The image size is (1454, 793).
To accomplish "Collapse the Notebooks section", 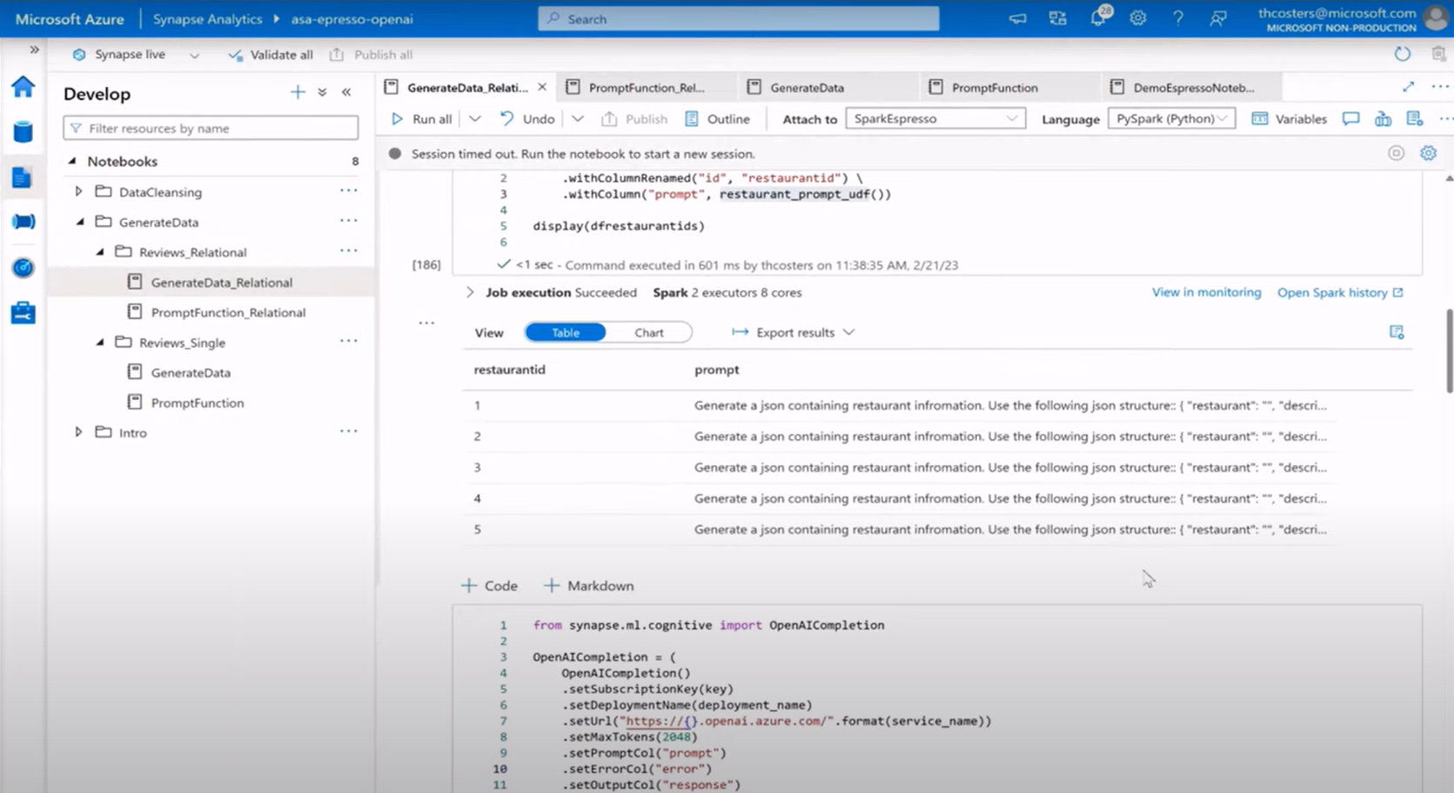I will pos(73,161).
